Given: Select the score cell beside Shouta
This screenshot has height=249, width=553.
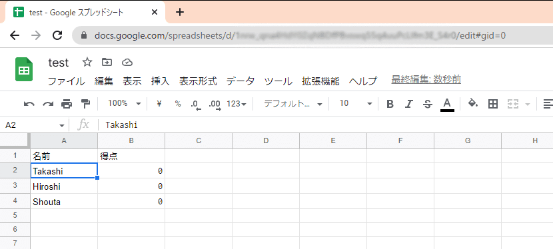Looking at the screenshot, I should [131, 202].
